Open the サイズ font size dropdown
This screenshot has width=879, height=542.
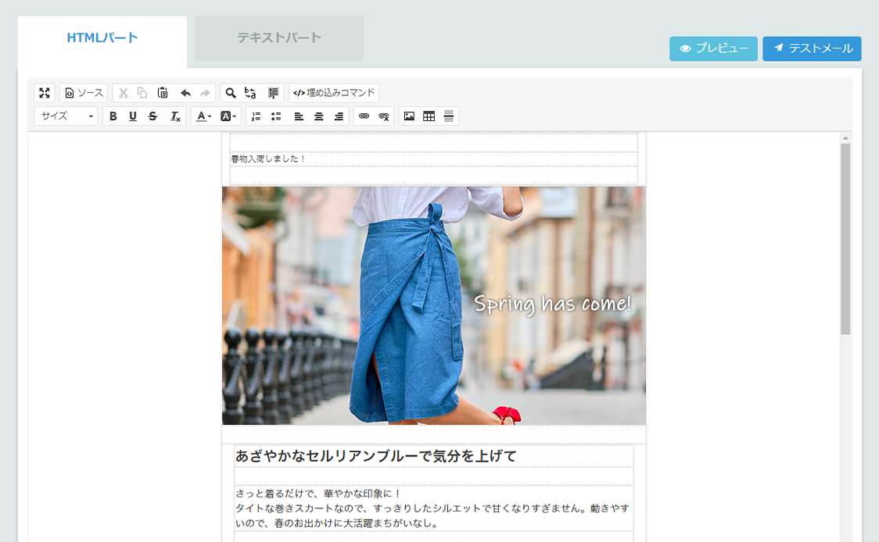(66, 116)
